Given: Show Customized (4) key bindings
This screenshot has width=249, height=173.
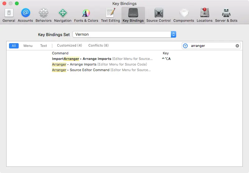Looking at the screenshot, I should coord(69,45).
